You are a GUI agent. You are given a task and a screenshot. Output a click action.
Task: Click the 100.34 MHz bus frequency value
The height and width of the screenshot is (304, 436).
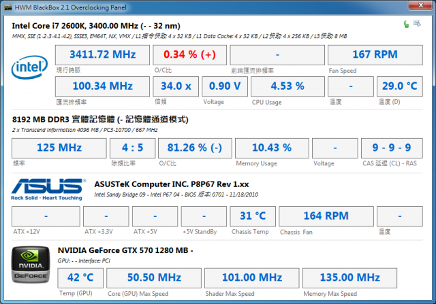pyautogui.click(x=102, y=86)
